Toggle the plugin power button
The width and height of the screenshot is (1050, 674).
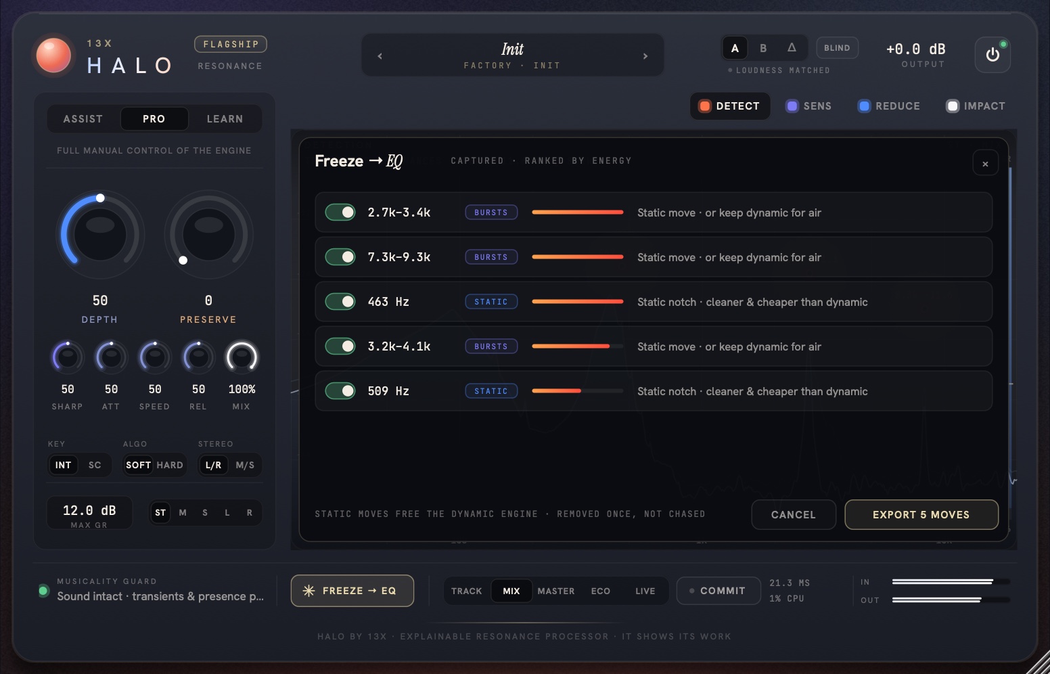coord(992,55)
